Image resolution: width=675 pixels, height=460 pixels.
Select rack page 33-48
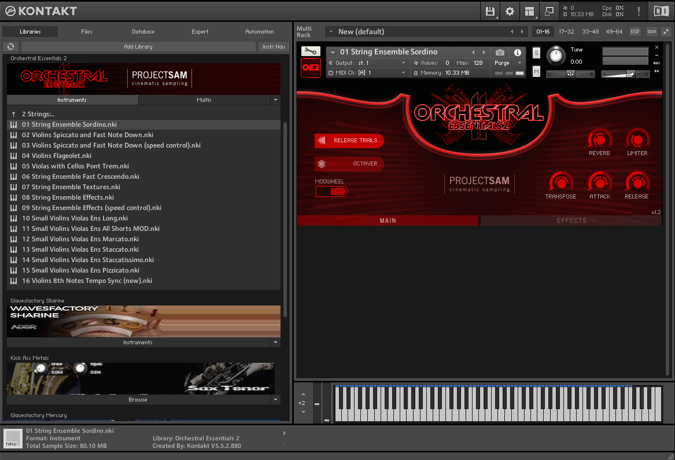coord(590,31)
